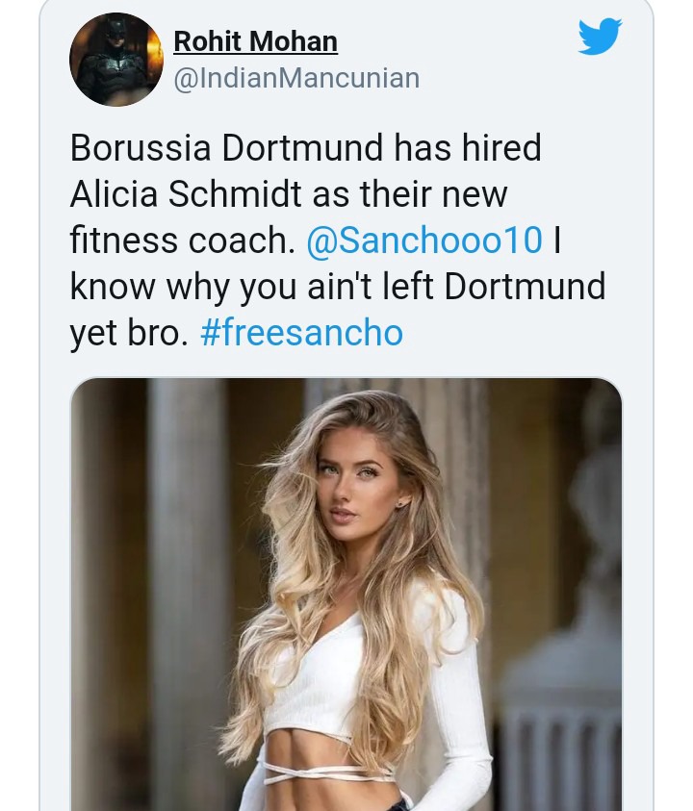Click the Rohit Mohan display name

255,41
